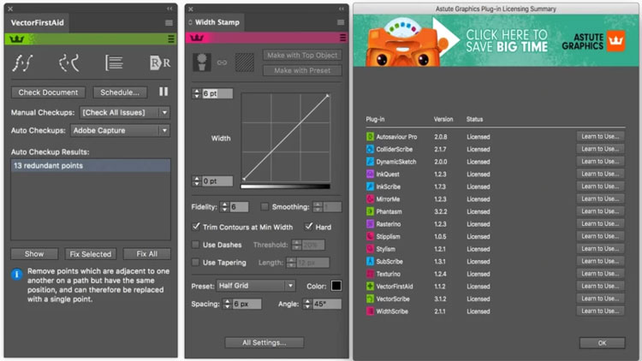The width and height of the screenshot is (642, 361).
Task: Click the Angle 45° input field
Action: coord(327,304)
